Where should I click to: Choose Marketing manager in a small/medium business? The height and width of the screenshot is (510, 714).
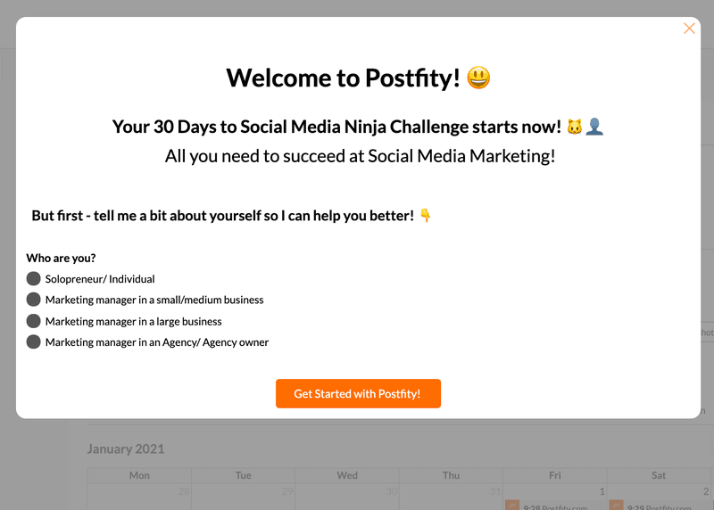(34, 300)
